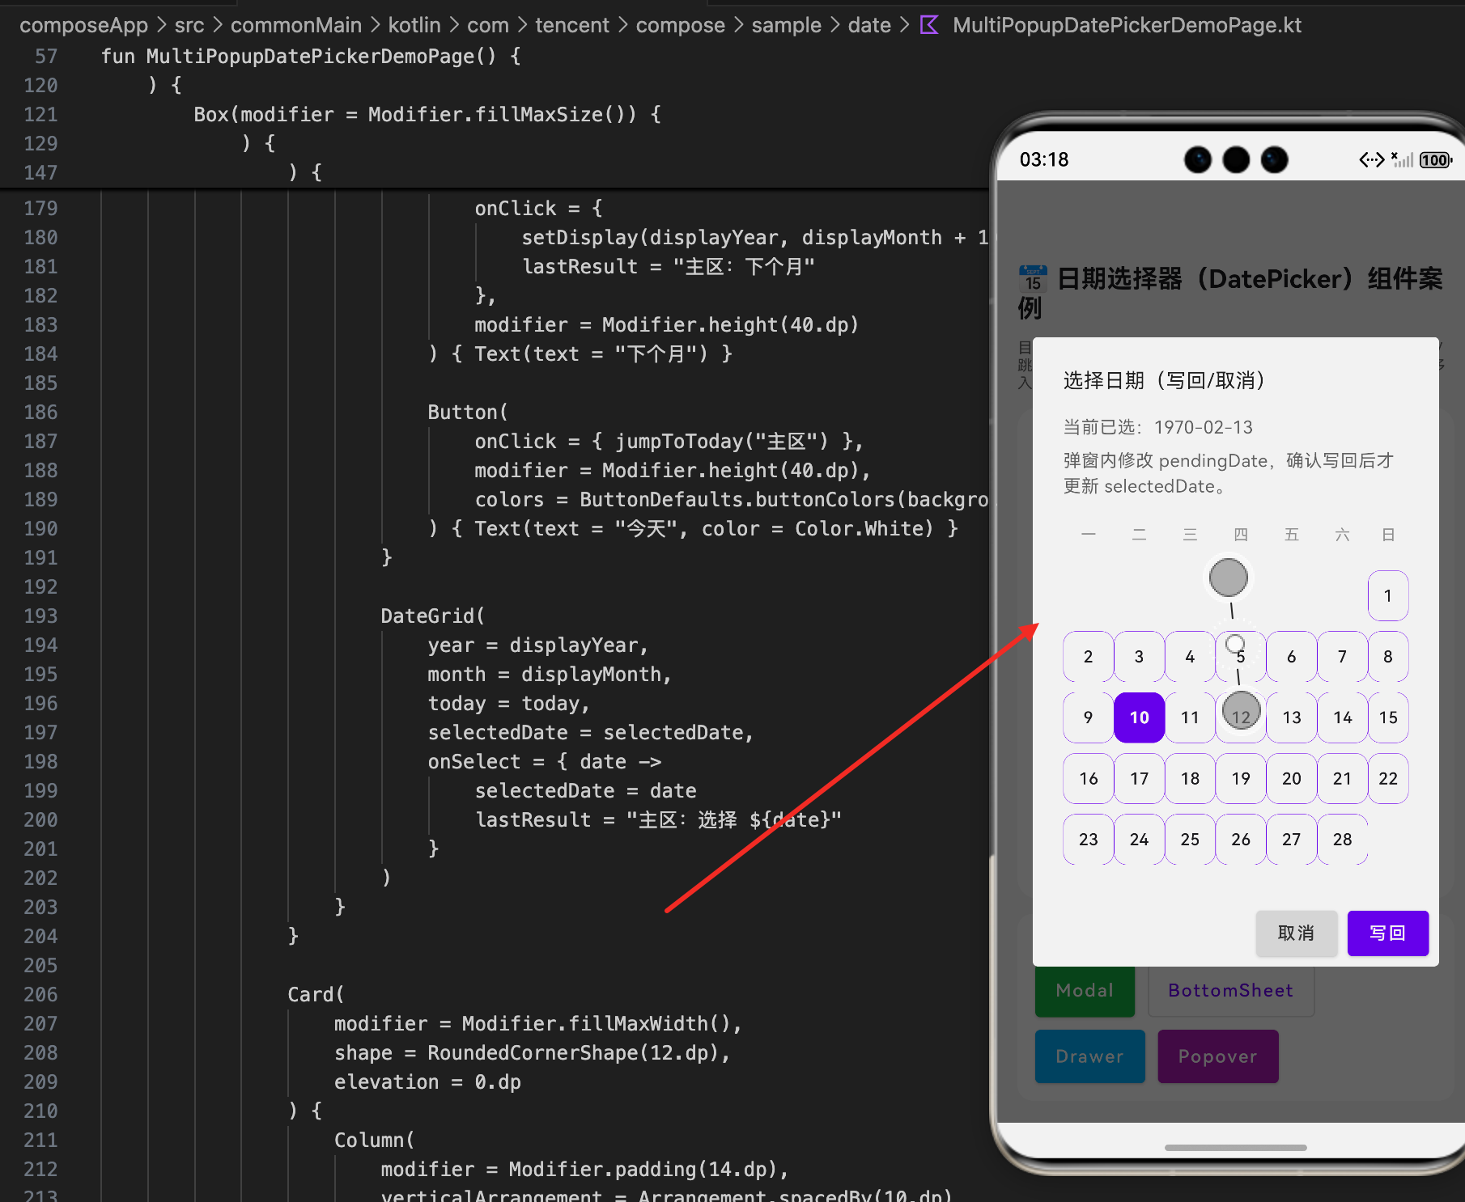Click battery 100 indicator on phone
This screenshot has width=1465, height=1202.
pyautogui.click(x=1435, y=160)
